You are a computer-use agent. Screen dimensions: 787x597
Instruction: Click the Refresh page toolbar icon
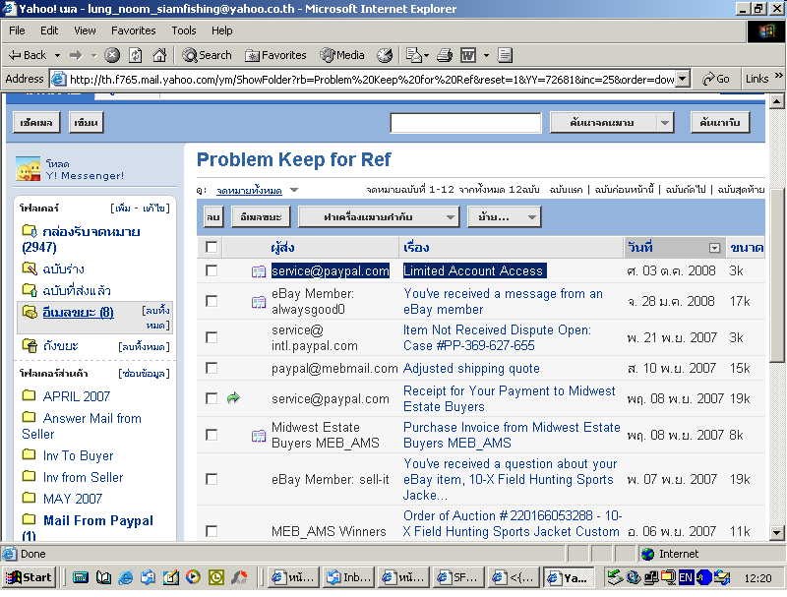tap(136, 55)
